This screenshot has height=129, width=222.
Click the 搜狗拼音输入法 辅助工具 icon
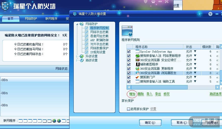tap(137, 82)
